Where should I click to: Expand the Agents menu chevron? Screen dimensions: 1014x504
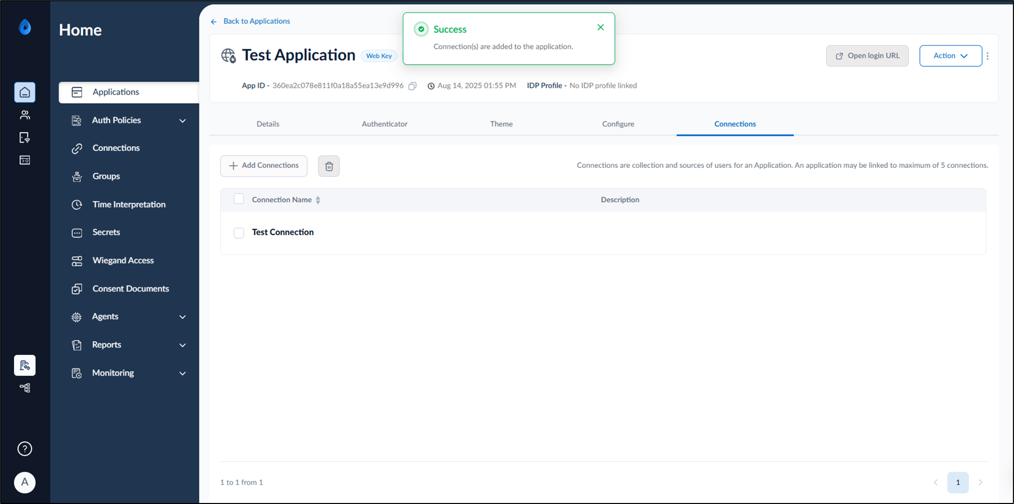(x=183, y=317)
